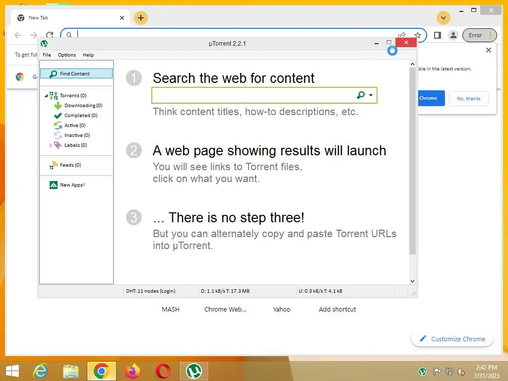The width and height of the screenshot is (508, 381).
Task: Reload the Chrome page
Action: click(50, 35)
